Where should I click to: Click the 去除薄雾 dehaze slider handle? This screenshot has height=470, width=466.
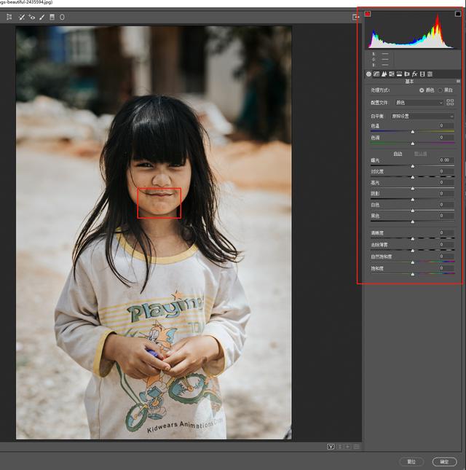point(413,250)
